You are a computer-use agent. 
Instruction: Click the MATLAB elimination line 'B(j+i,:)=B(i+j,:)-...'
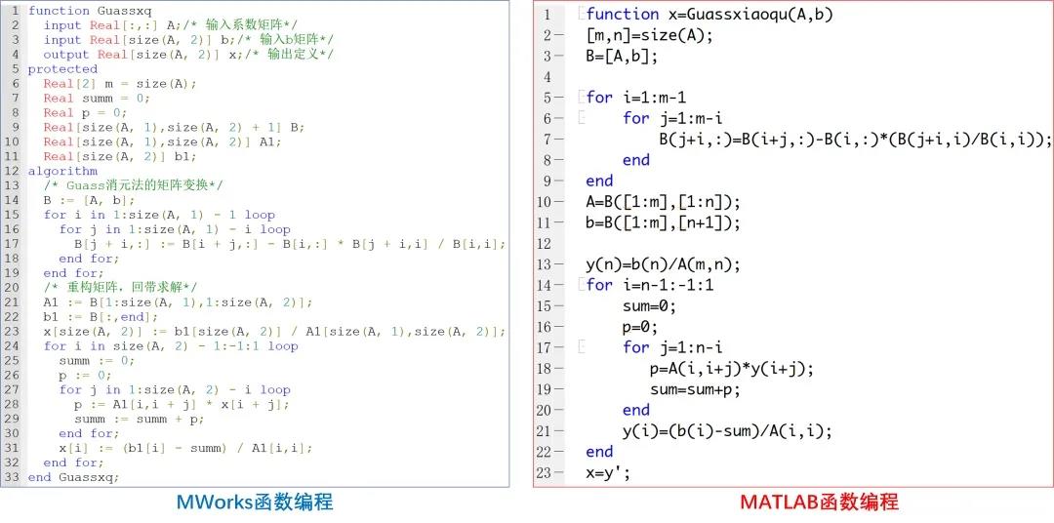click(855, 140)
